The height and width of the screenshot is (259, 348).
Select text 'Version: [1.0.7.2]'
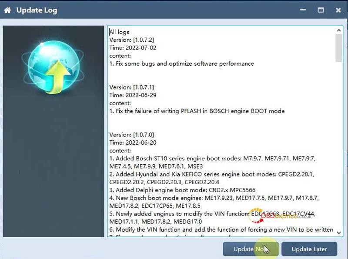tap(132, 40)
